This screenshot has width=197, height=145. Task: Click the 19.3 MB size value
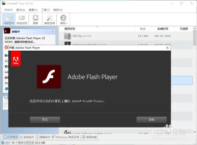[x=143, y=36]
